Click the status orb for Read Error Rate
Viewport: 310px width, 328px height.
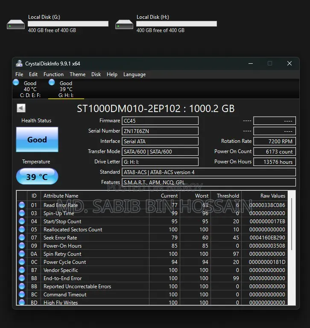22,205
